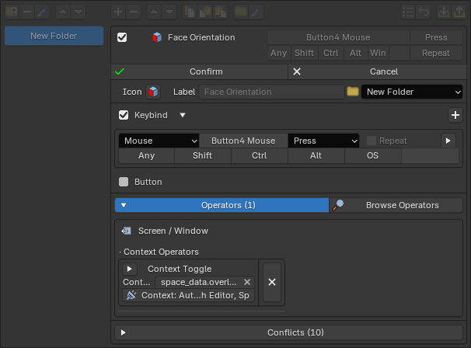Open the Press event type dropdown
The image size is (471, 348).
[x=323, y=141]
